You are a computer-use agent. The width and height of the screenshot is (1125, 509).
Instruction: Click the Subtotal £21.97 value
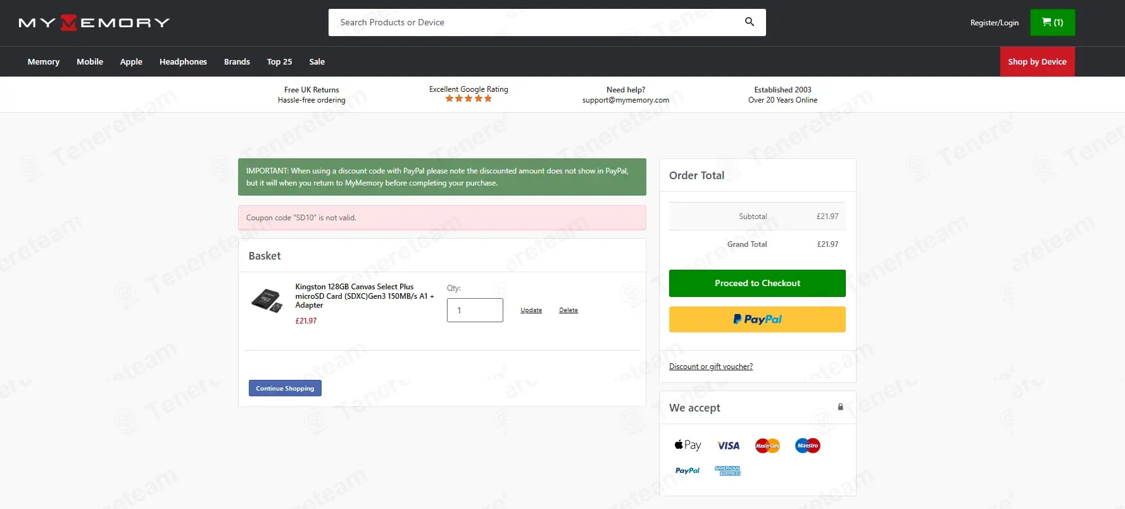point(827,217)
